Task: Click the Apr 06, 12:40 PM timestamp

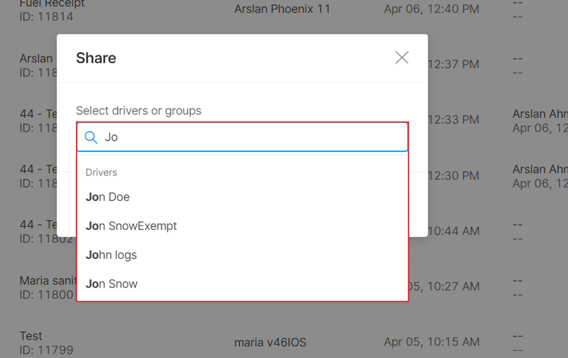Action: click(431, 9)
